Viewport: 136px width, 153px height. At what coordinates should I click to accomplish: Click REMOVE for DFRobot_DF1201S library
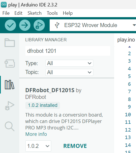[x=75, y=146]
